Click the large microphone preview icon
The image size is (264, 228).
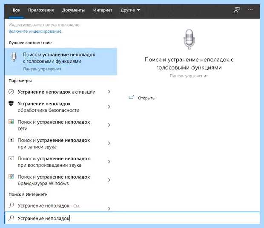189,40
